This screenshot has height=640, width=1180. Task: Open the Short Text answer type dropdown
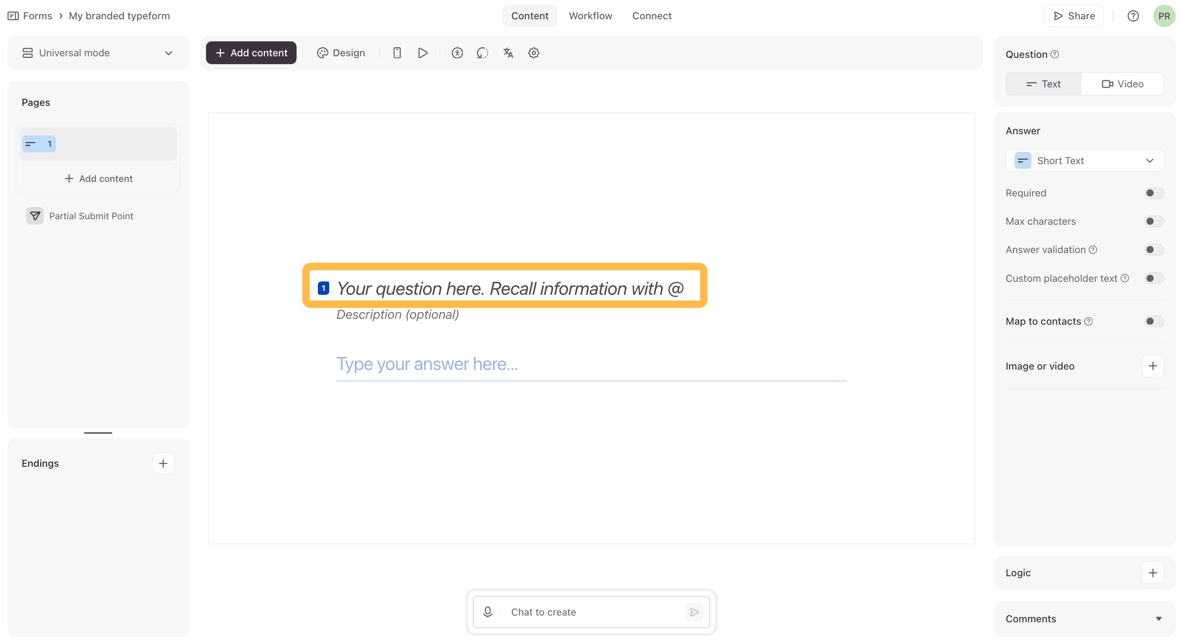(1085, 161)
